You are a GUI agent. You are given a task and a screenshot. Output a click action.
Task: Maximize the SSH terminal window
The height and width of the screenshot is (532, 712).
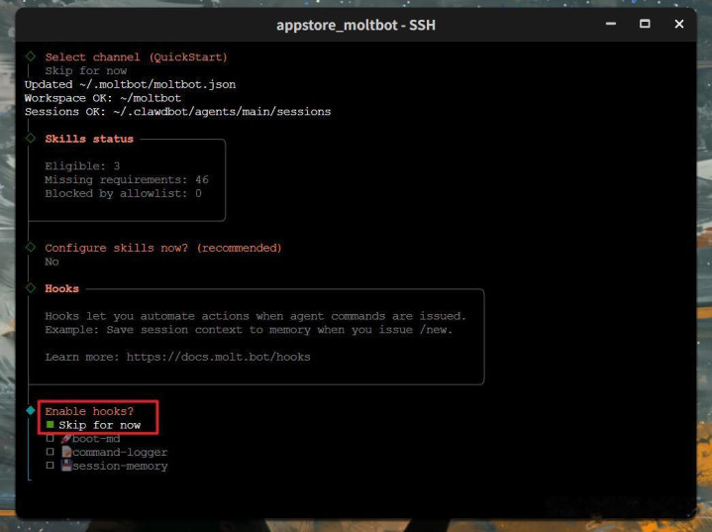point(645,24)
